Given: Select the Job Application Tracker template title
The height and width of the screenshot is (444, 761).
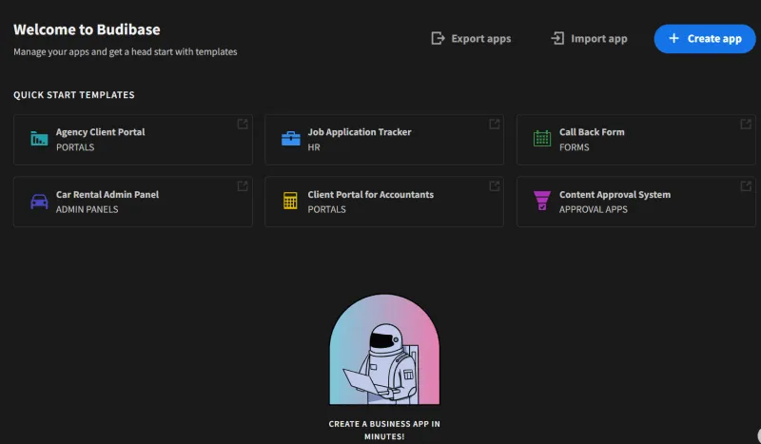Looking at the screenshot, I should (360, 132).
